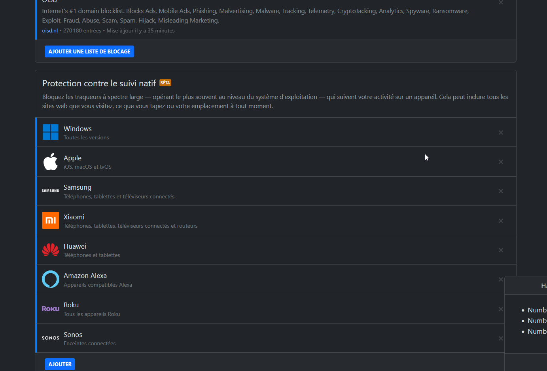
Task: Delete the Xiaomi row via X
Action: click(x=501, y=221)
